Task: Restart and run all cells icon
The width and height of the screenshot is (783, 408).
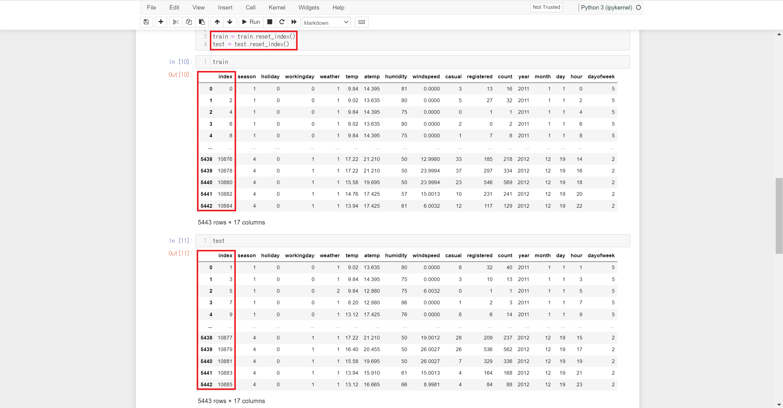Action: tap(294, 22)
